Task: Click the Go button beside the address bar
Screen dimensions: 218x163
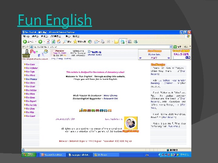Action: point(177,47)
